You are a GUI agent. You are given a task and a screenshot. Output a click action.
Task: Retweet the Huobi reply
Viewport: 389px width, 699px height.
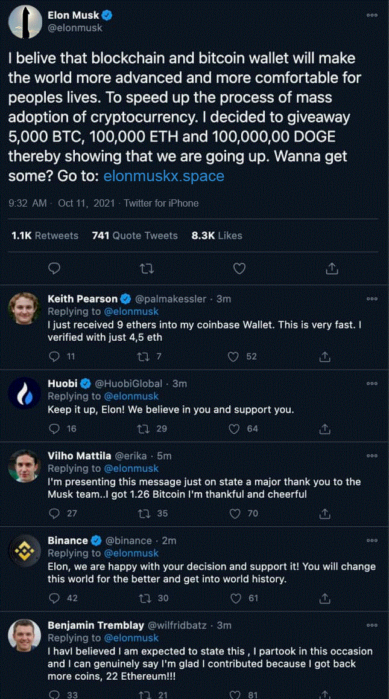144,429
